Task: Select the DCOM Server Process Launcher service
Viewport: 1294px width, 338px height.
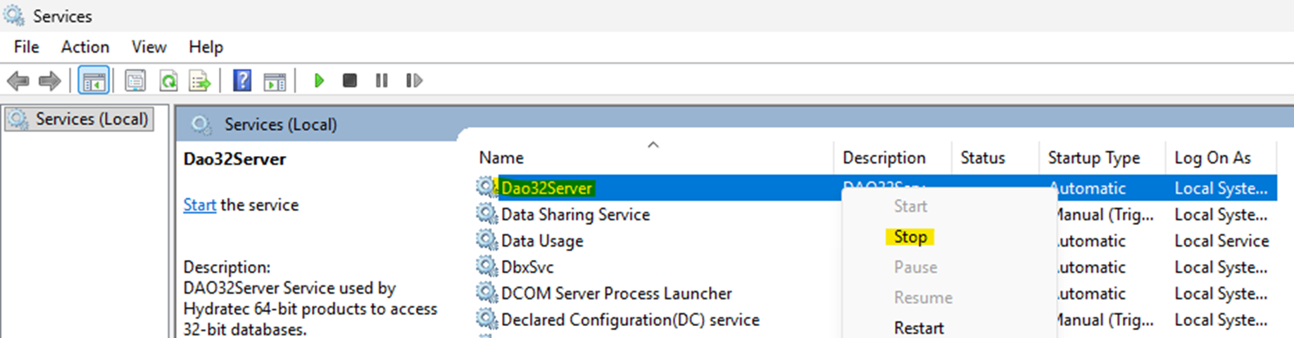Action: (615, 294)
